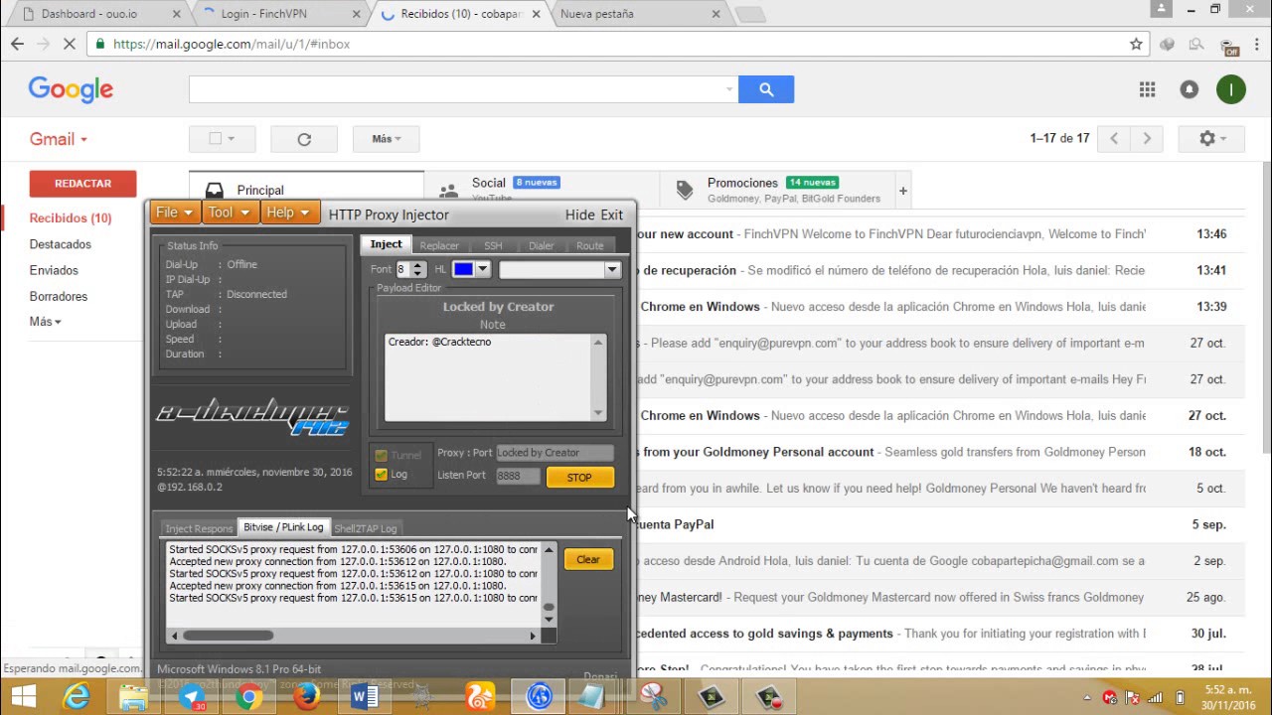Open the Help menu dropdown
1272x715 pixels.
289,213
